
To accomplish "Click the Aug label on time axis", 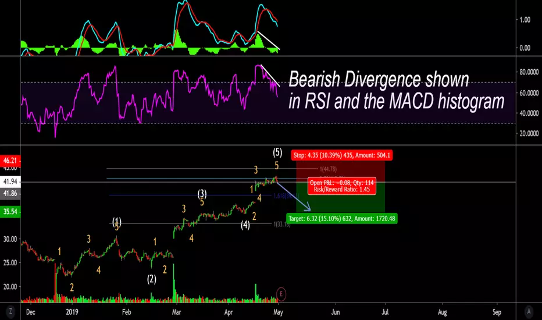I will (x=443, y=312).
